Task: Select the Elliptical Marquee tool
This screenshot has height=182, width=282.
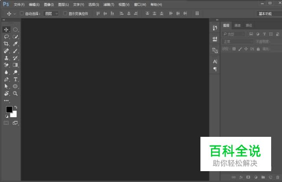Action: click(x=15, y=30)
